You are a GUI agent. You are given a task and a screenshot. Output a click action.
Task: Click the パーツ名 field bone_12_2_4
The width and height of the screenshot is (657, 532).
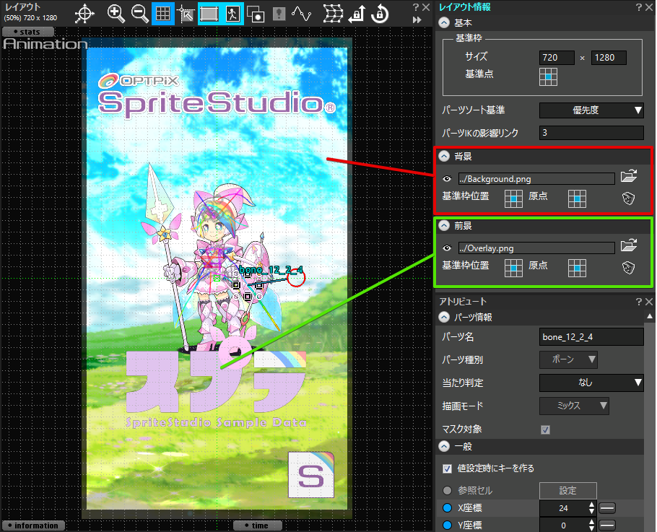point(591,337)
